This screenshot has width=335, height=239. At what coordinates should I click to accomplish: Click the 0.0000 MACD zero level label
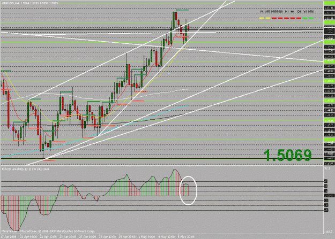(x=329, y=196)
